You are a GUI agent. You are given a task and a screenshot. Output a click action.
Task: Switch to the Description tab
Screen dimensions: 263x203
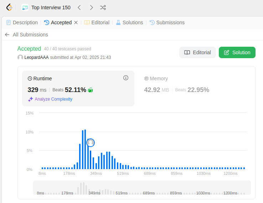tap(22, 22)
